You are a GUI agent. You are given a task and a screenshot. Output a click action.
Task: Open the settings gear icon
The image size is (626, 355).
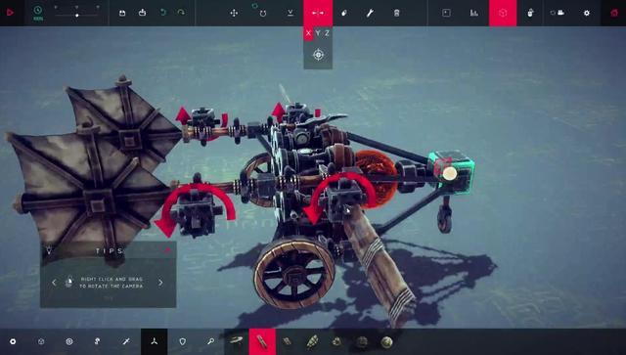click(x=587, y=13)
